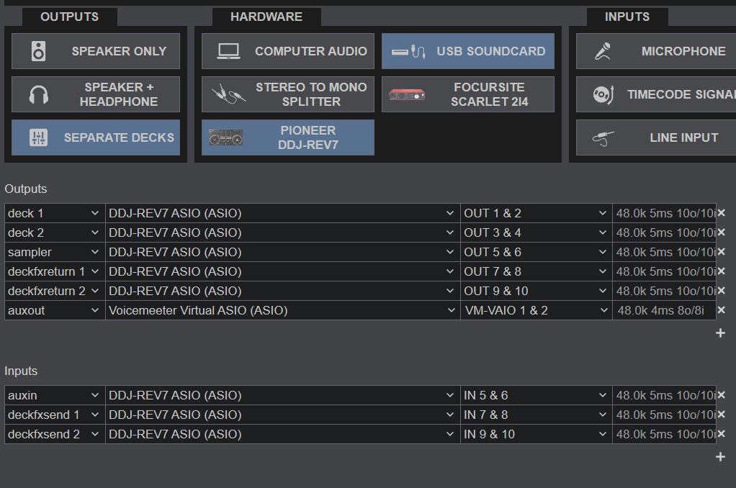Viewport: 736px width, 488px height.
Task: Remove the sampler output row
Action: click(x=721, y=252)
